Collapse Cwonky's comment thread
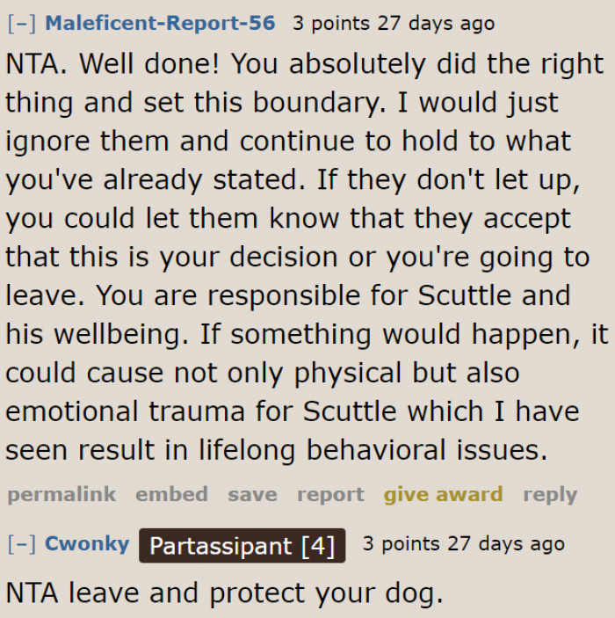The image size is (615, 618). pyautogui.click(x=19, y=544)
